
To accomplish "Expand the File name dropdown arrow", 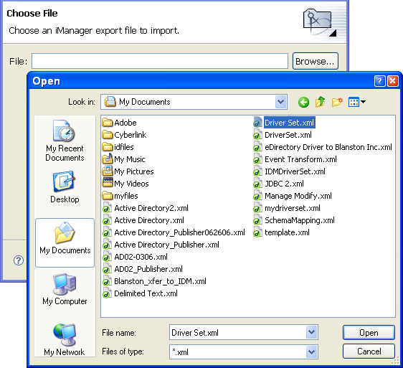I will (x=311, y=332).
